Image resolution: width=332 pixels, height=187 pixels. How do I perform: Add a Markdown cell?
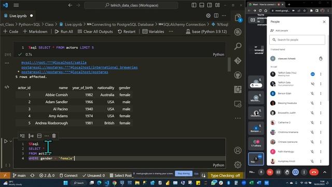(35, 32)
